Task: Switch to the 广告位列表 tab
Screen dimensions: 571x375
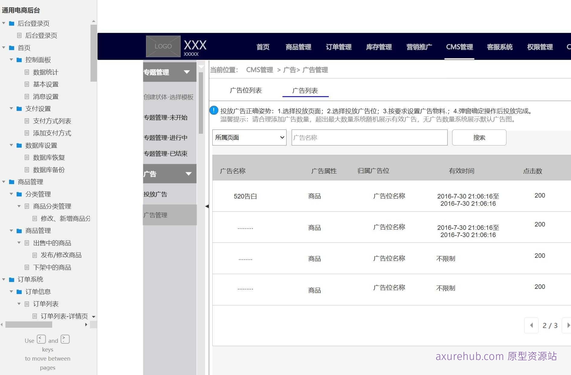Action: (x=246, y=90)
